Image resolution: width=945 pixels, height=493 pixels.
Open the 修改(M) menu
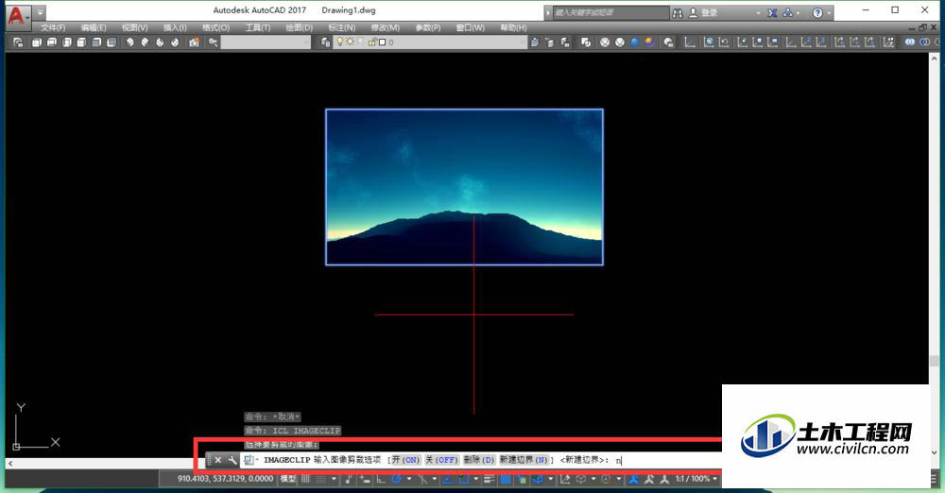pos(386,27)
